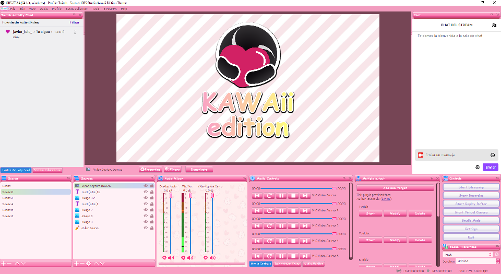Viewport: 501px width, 274px height.
Task: Start the Virtual Camera
Action: pos(471,212)
